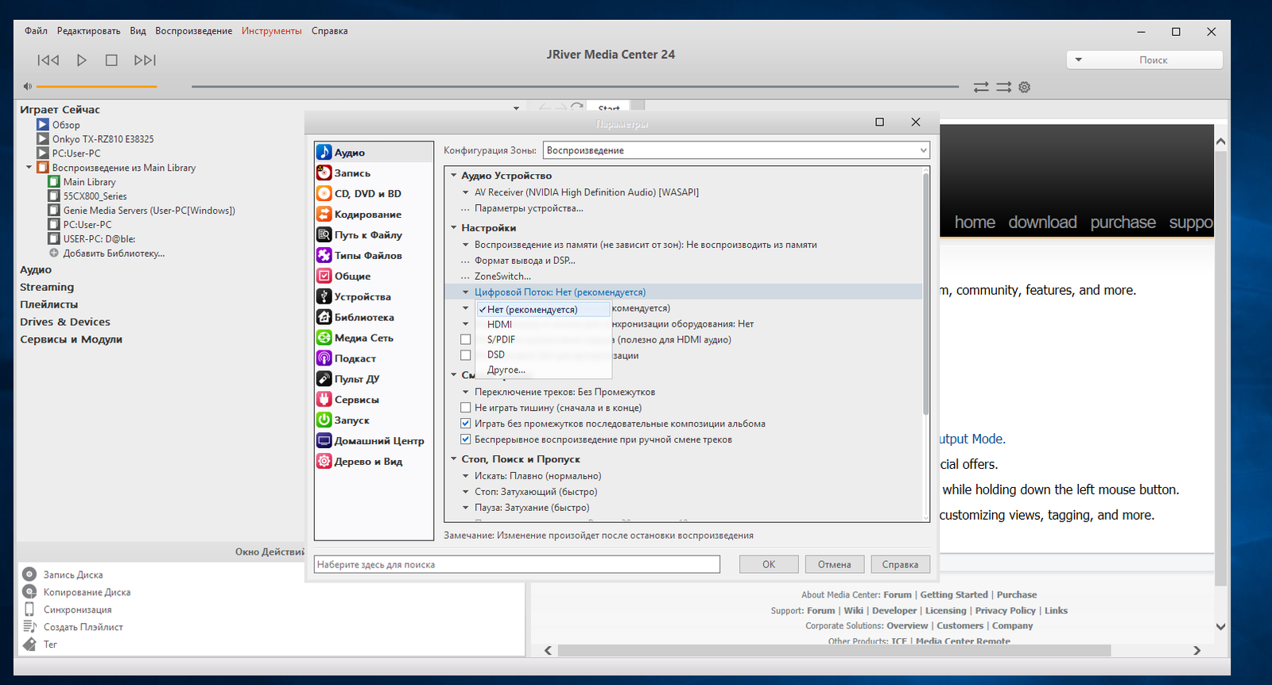Click the playback seek bar
The width and height of the screenshot is (1272, 685).
click(x=575, y=86)
